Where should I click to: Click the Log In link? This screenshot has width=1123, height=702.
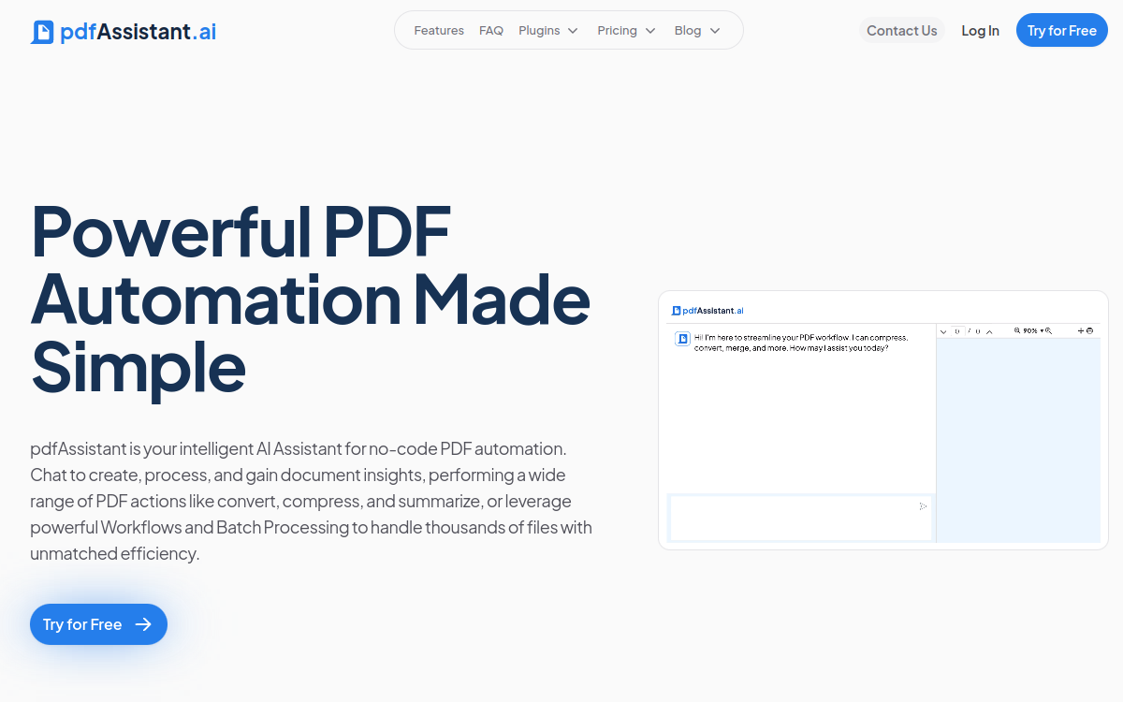[x=980, y=30]
